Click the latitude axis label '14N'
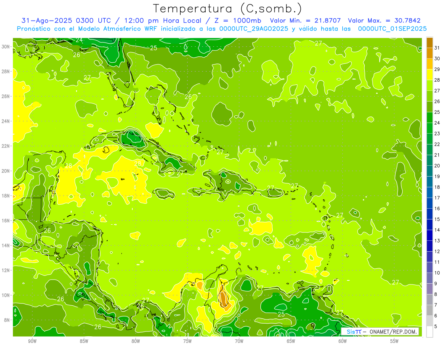This screenshot has width=447, height=346. (x=6, y=246)
